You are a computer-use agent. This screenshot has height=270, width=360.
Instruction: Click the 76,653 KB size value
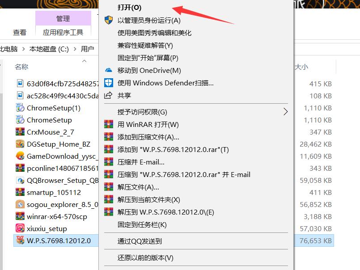click(315, 240)
